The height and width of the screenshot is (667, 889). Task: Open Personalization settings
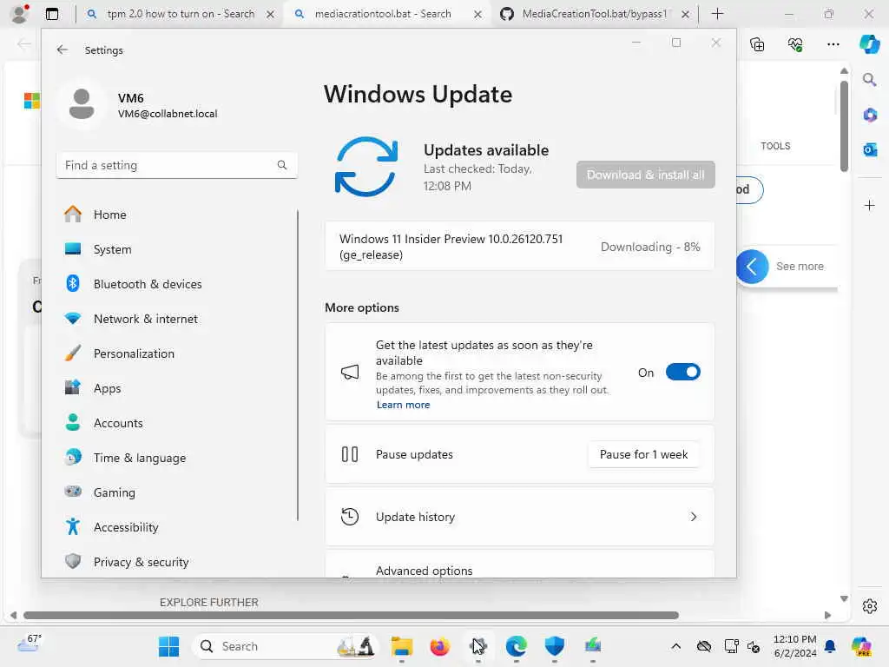[177, 353]
